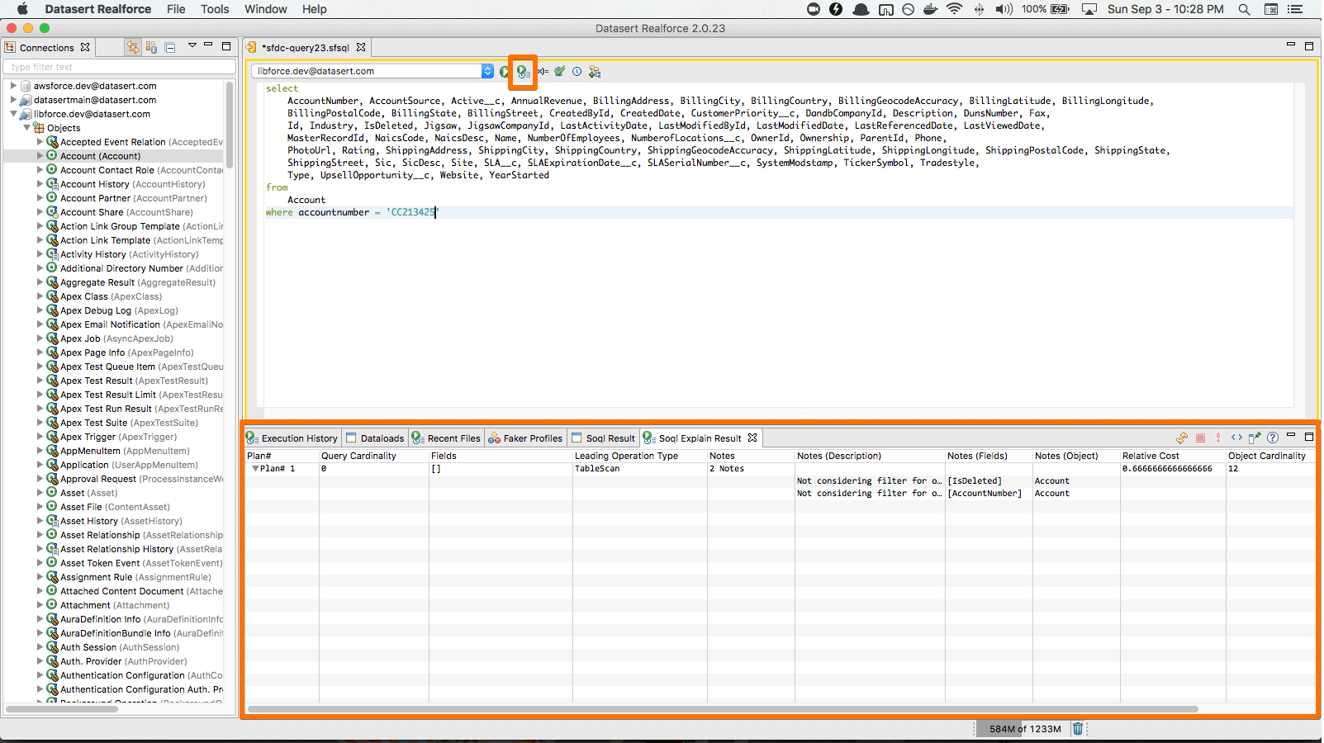Toggle Link with Editor in Connections panel
This screenshot has width=1324, height=743.
tap(132, 48)
